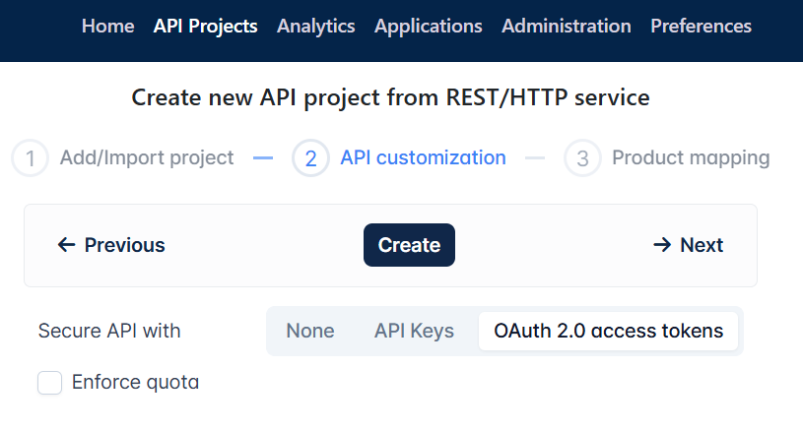Open API Projects in navigation bar
The image size is (803, 431).
click(205, 26)
